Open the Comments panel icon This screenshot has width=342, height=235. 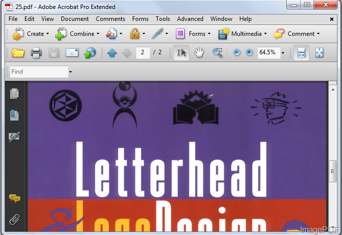(14, 199)
